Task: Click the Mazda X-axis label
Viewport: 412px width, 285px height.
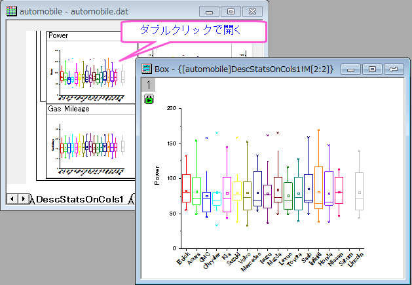Action: coord(274,259)
